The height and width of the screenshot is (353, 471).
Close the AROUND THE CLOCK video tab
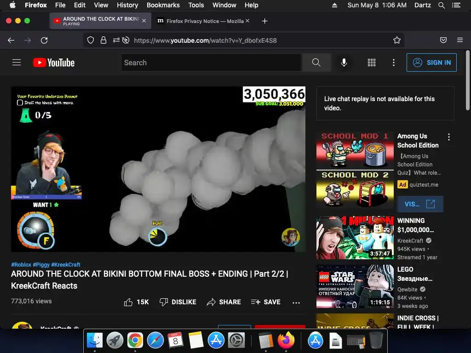pos(144,21)
